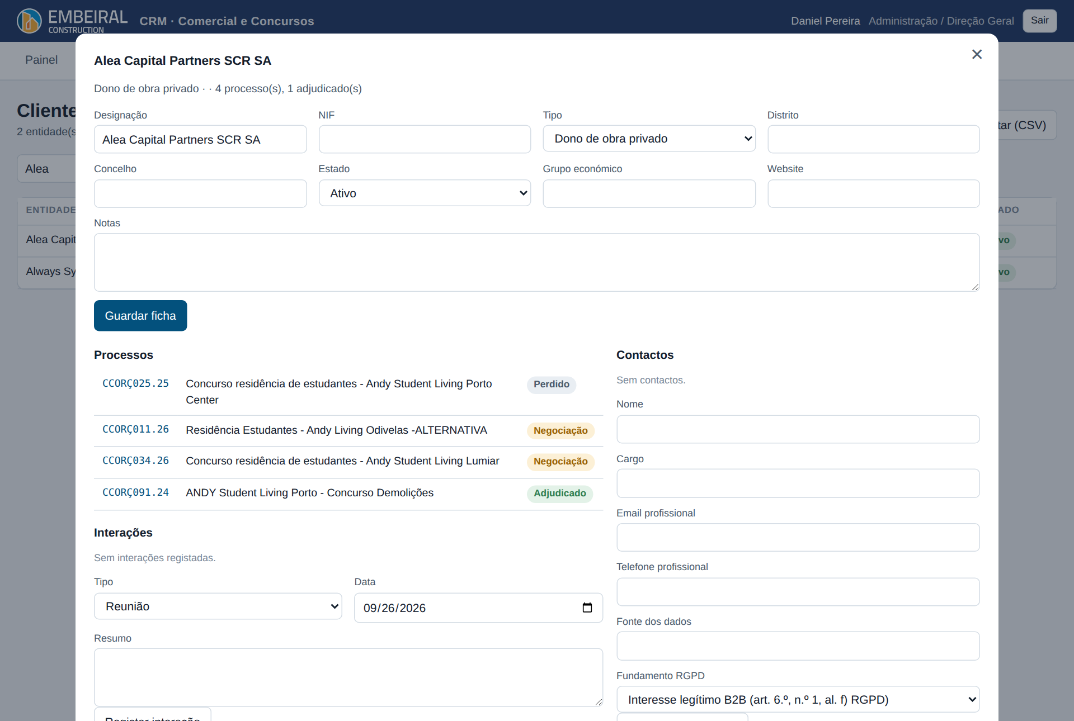This screenshot has width=1074, height=721.
Task: Open process CCORÇ034.26 link
Action: (135, 461)
